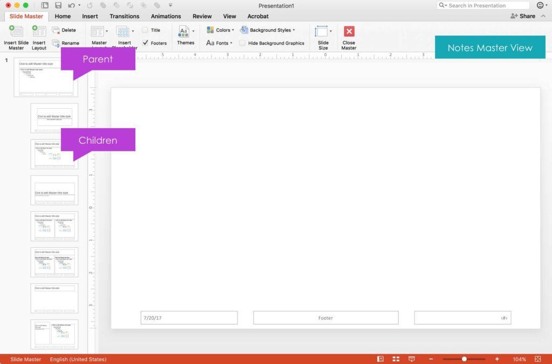The height and width of the screenshot is (364, 552).
Task: Enable the Title placeholder checkbox
Action: (144, 30)
